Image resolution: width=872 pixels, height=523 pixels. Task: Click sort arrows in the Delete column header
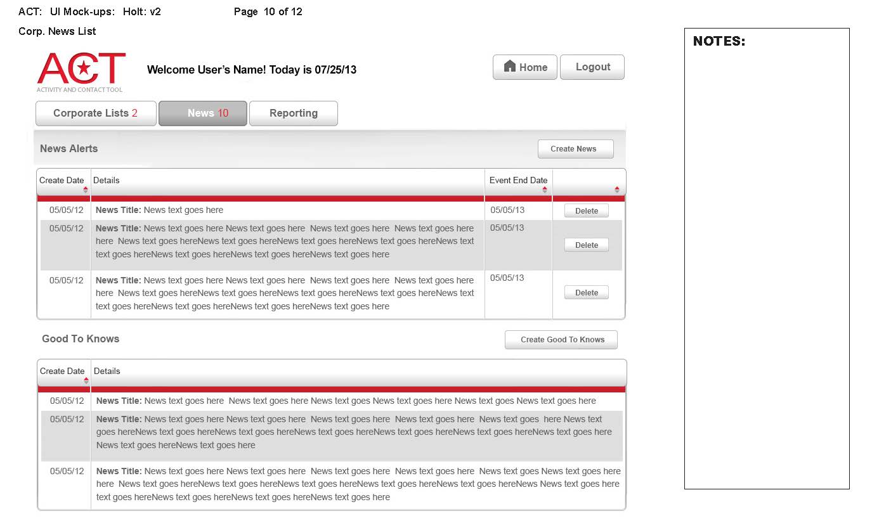(617, 190)
